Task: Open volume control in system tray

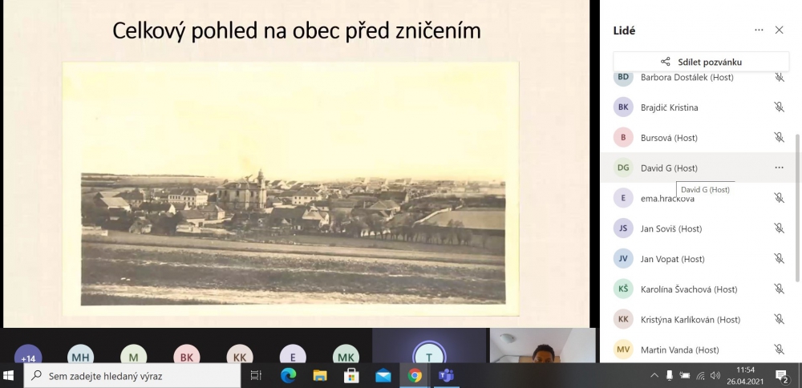Action: [715, 376]
